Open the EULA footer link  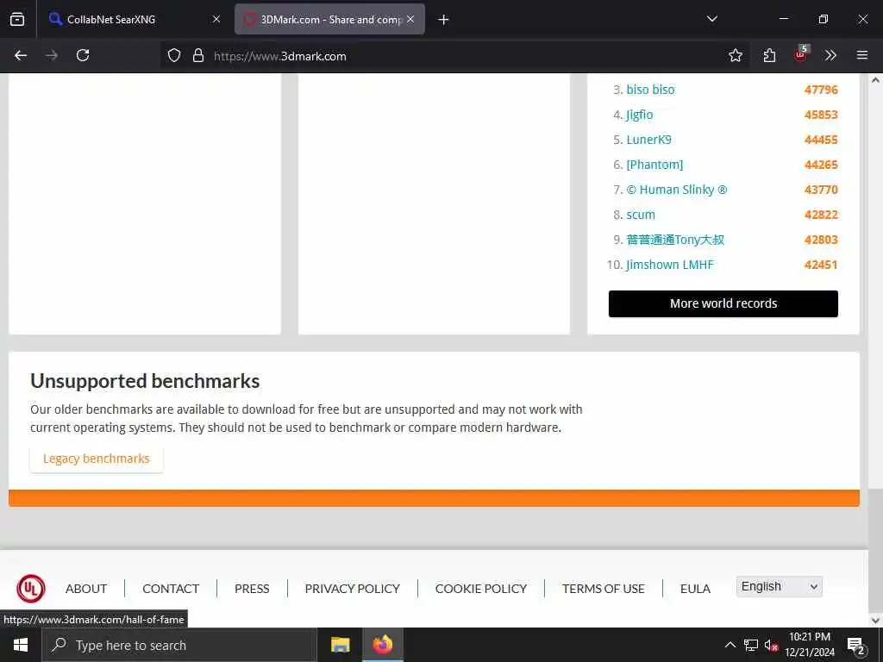695,589
